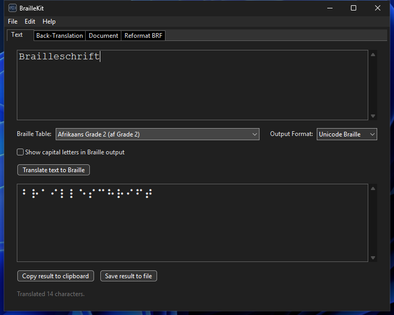
Task: Click down arrow of Braille output scrollbar
Action: (373, 258)
